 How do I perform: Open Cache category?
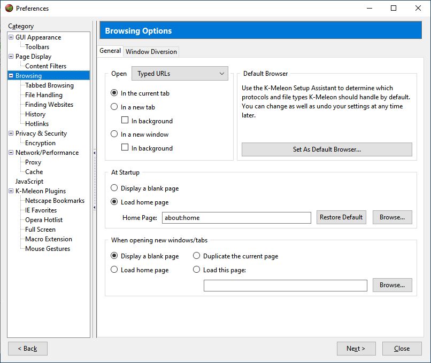click(34, 172)
